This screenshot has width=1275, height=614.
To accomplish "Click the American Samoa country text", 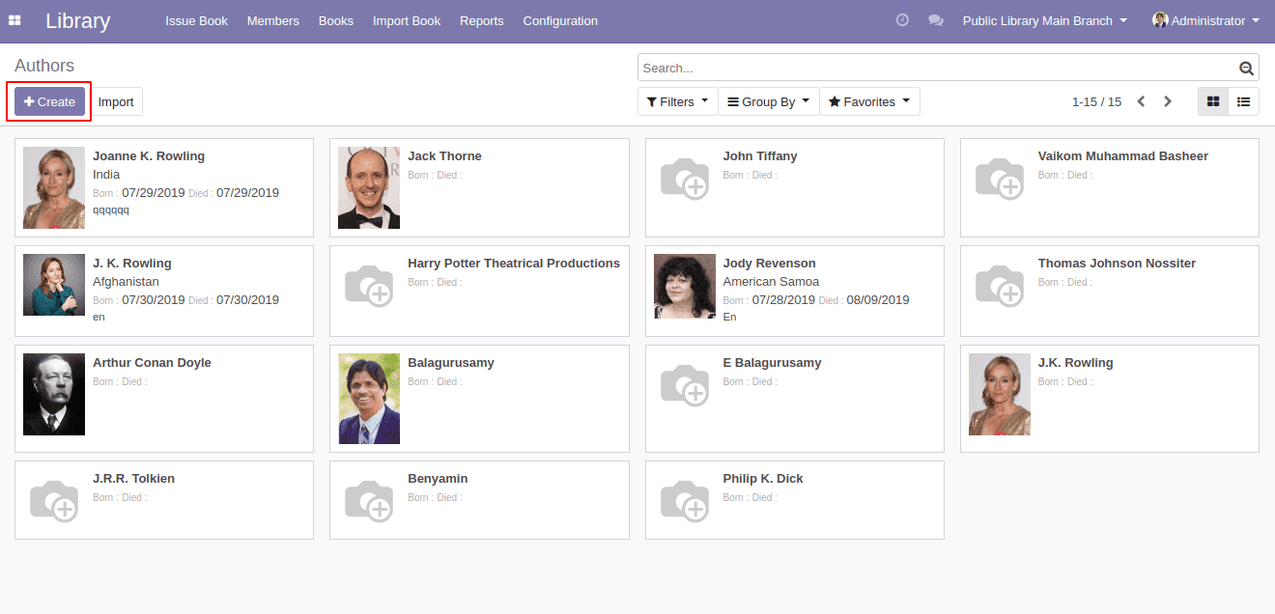I will 771,282.
